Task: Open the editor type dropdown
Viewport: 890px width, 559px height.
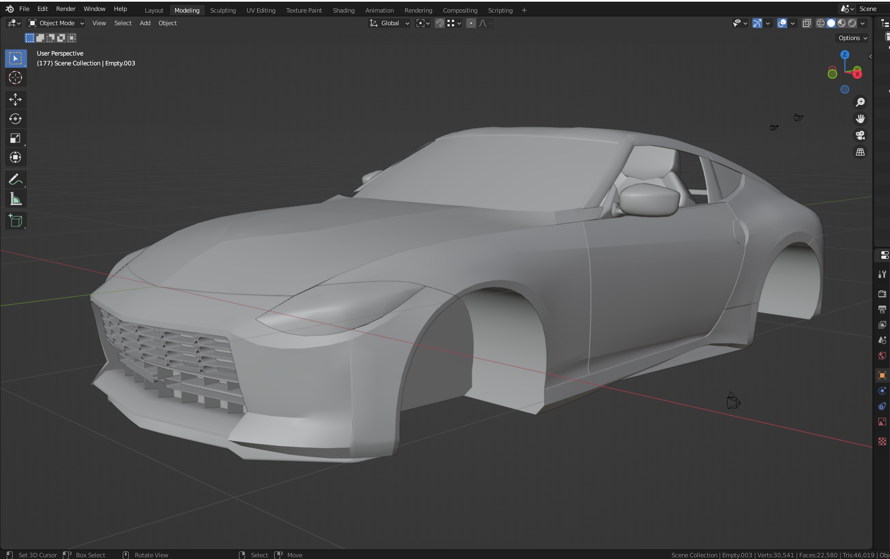Action: pos(14,23)
